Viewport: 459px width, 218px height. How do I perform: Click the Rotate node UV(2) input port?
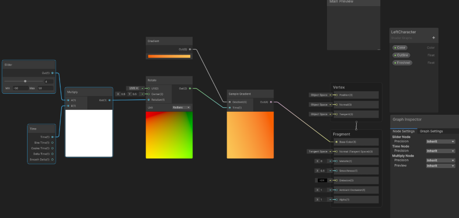(x=149, y=88)
